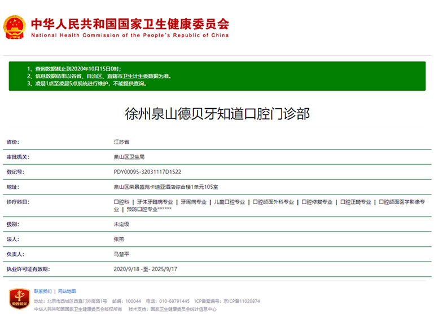Click the approving authority 泉山区卫生局
This screenshot has width=434, height=314.
[x=129, y=157]
